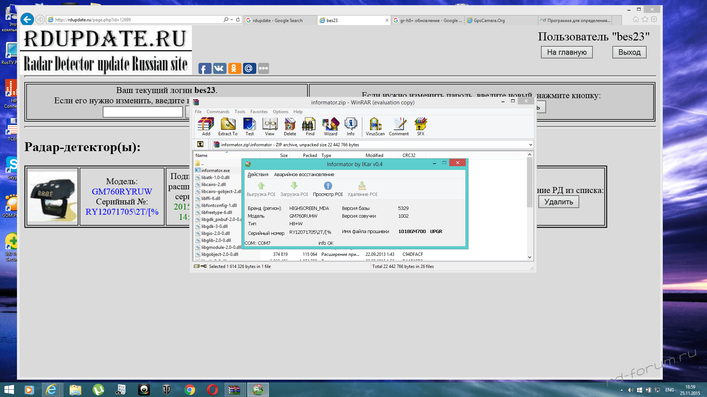Click the Удалить button
The image size is (707, 397).
(x=559, y=202)
